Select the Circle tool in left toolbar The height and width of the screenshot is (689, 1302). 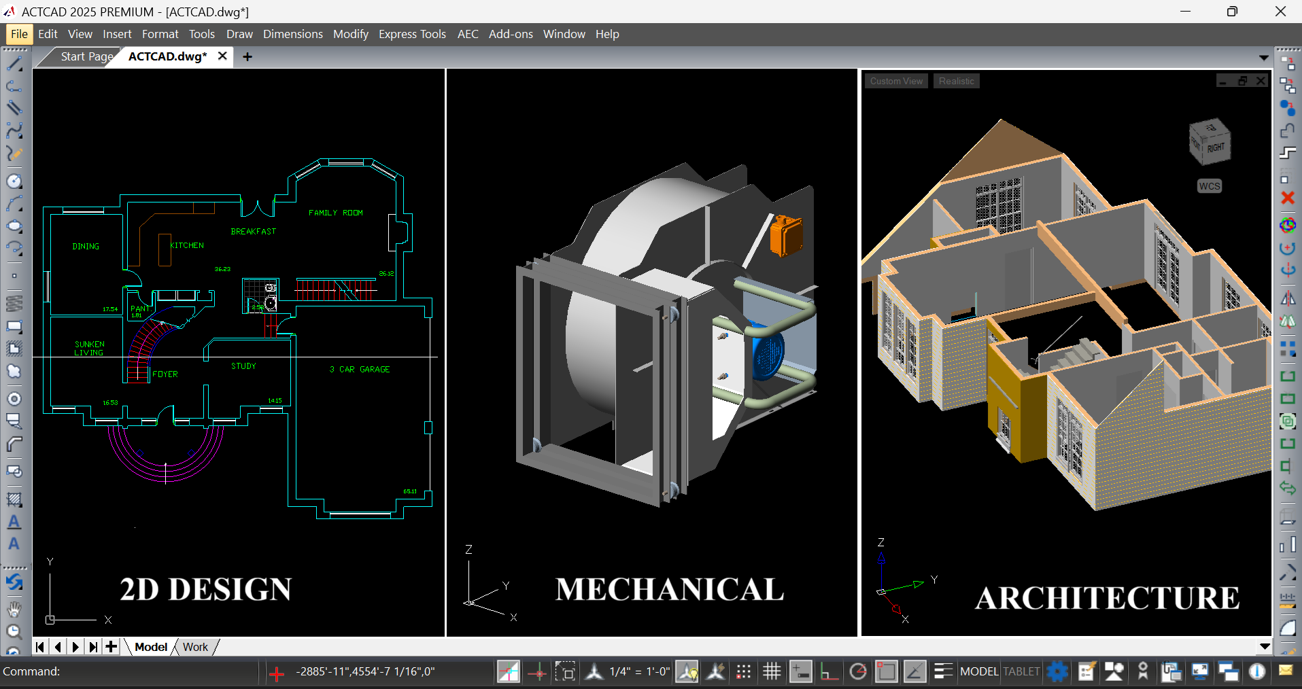point(14,181)
